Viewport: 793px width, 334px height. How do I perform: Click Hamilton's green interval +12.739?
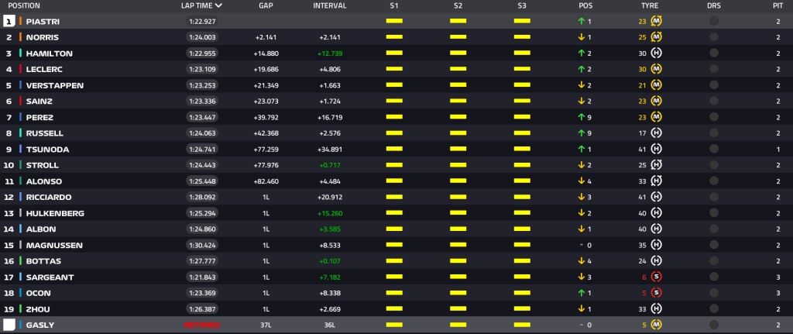coord(330,53)
